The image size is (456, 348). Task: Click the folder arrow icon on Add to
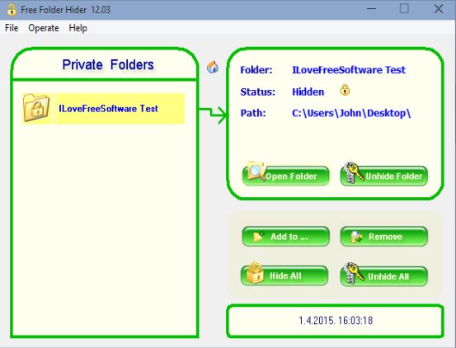258,237
